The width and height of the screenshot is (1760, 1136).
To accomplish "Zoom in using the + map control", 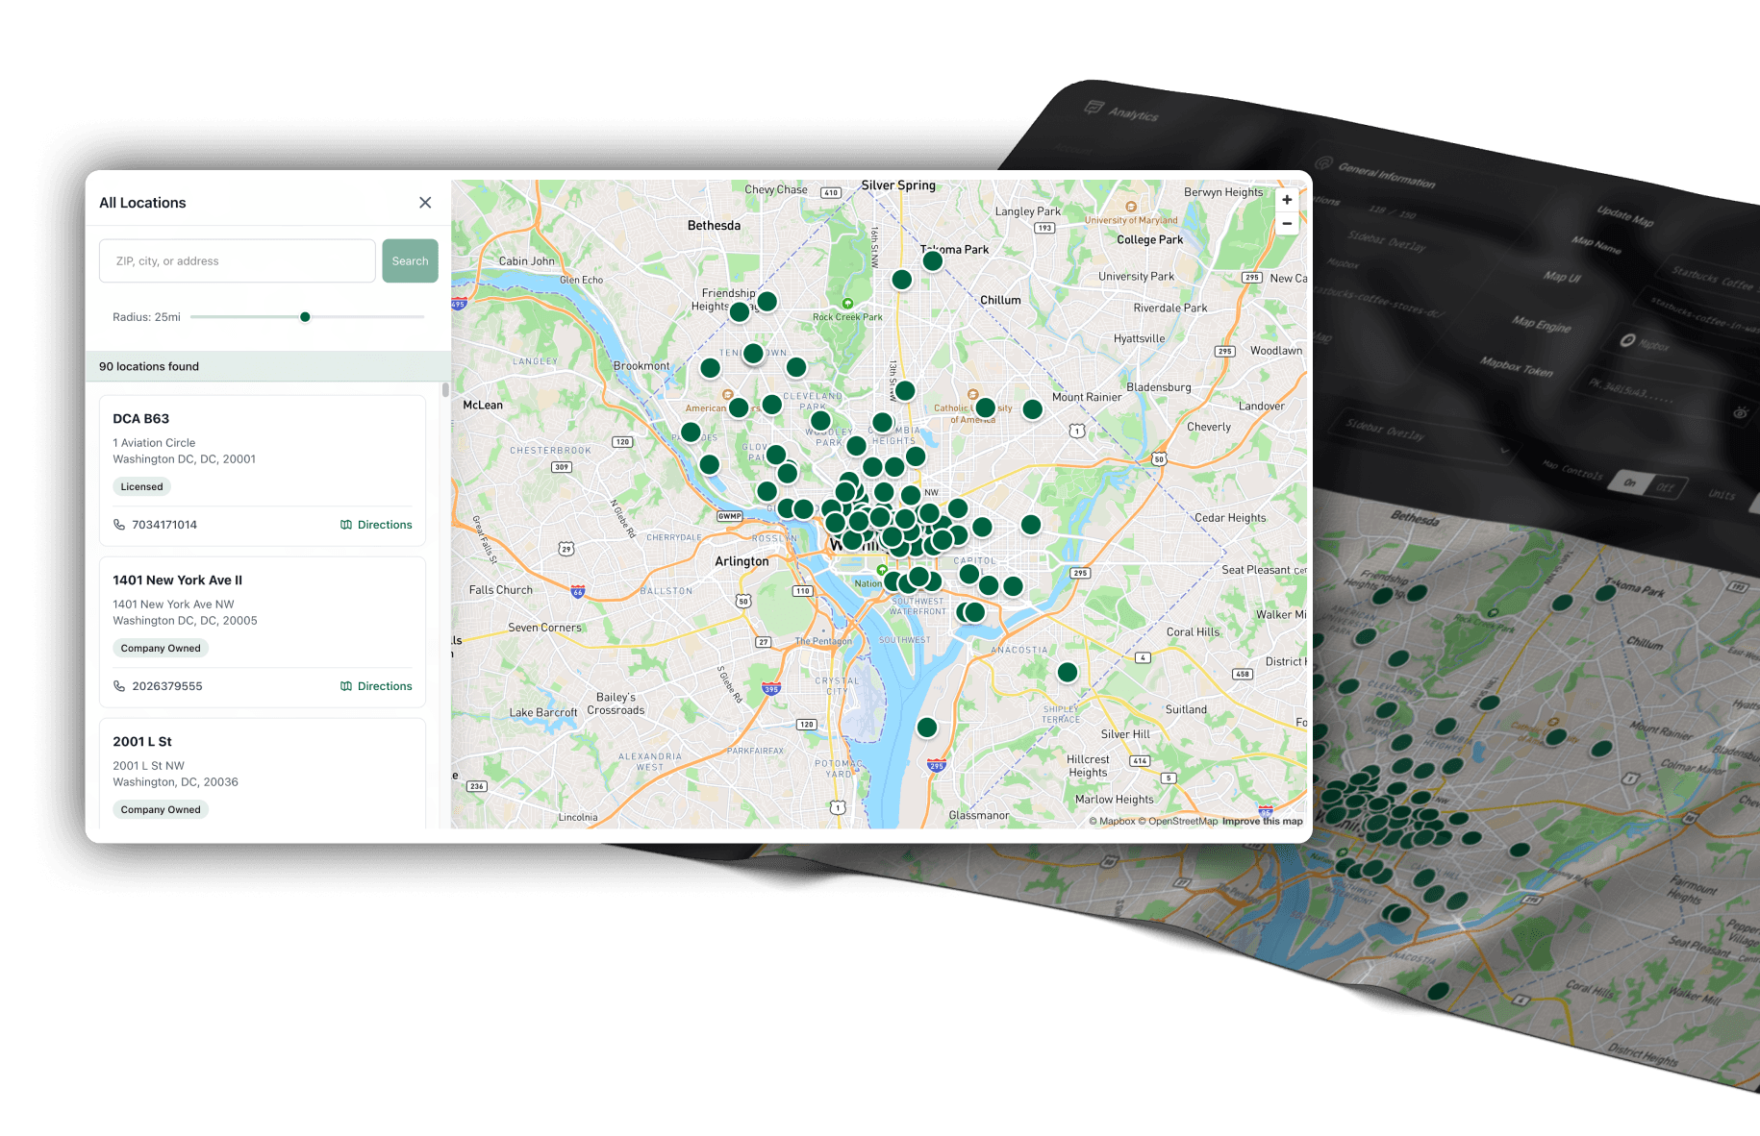I will click(1287, 200).
